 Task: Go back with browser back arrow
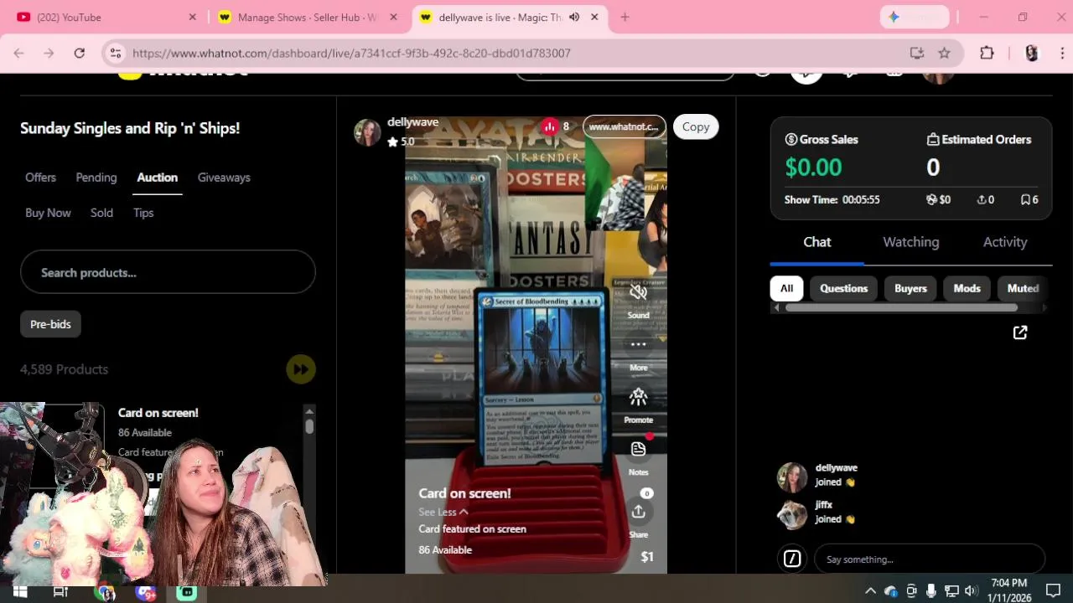click(x=18, y=53)
